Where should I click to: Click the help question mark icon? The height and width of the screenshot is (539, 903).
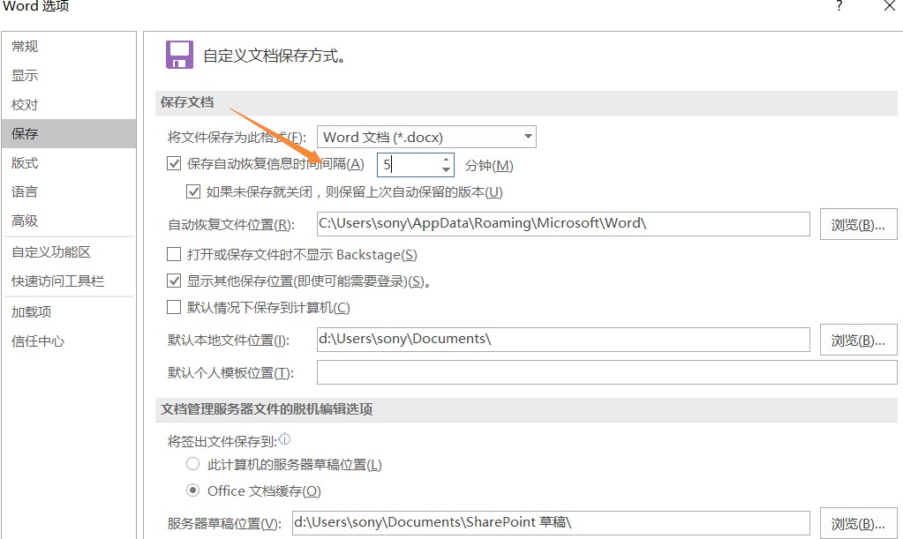coord(839,6)
